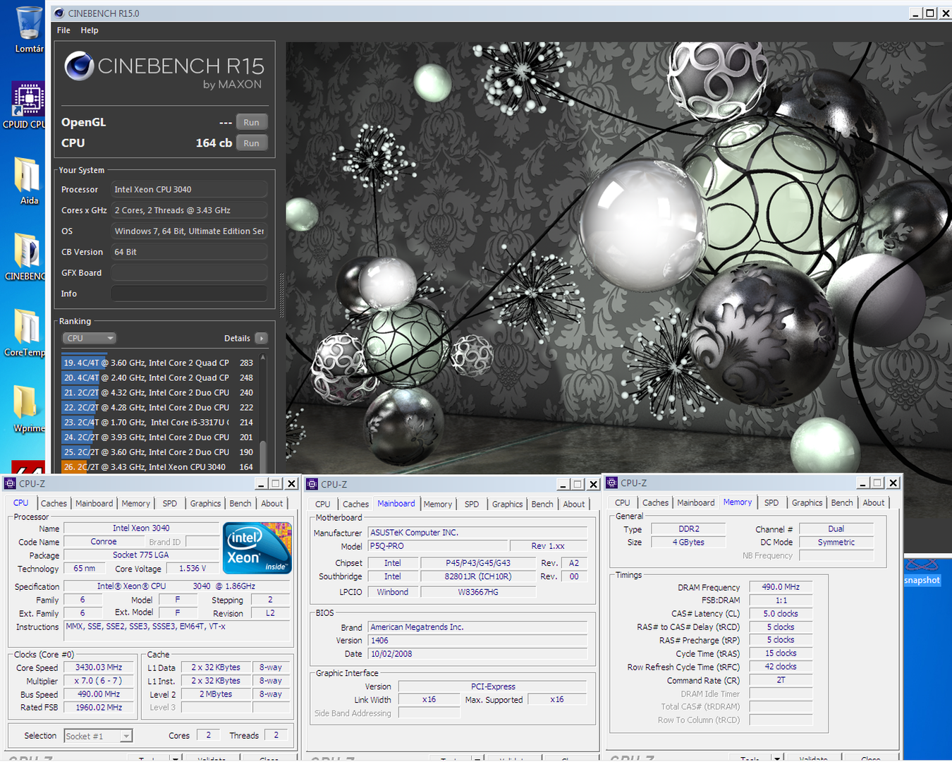Click the Rated FSB value 1960.02 MHz
952x762 pixels.
[x=99, y=708]
